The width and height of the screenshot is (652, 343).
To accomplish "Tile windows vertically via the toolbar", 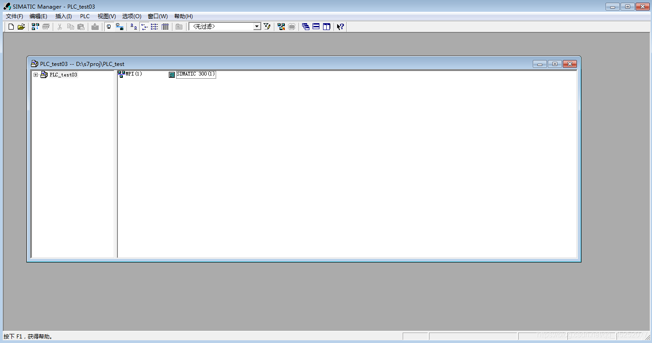I will tap(327, 27).
